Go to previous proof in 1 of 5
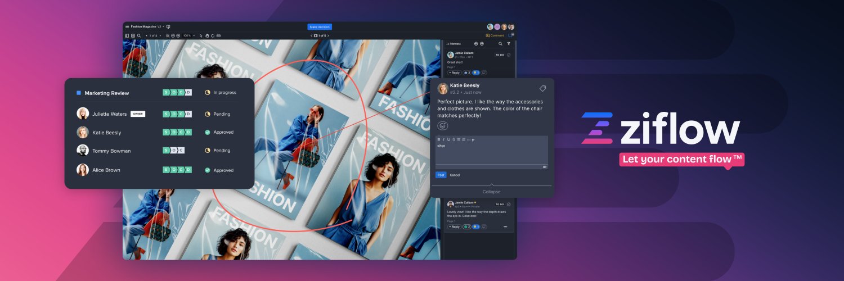The image size is (844, 281). pyautogui.click(x=312, y=35)
